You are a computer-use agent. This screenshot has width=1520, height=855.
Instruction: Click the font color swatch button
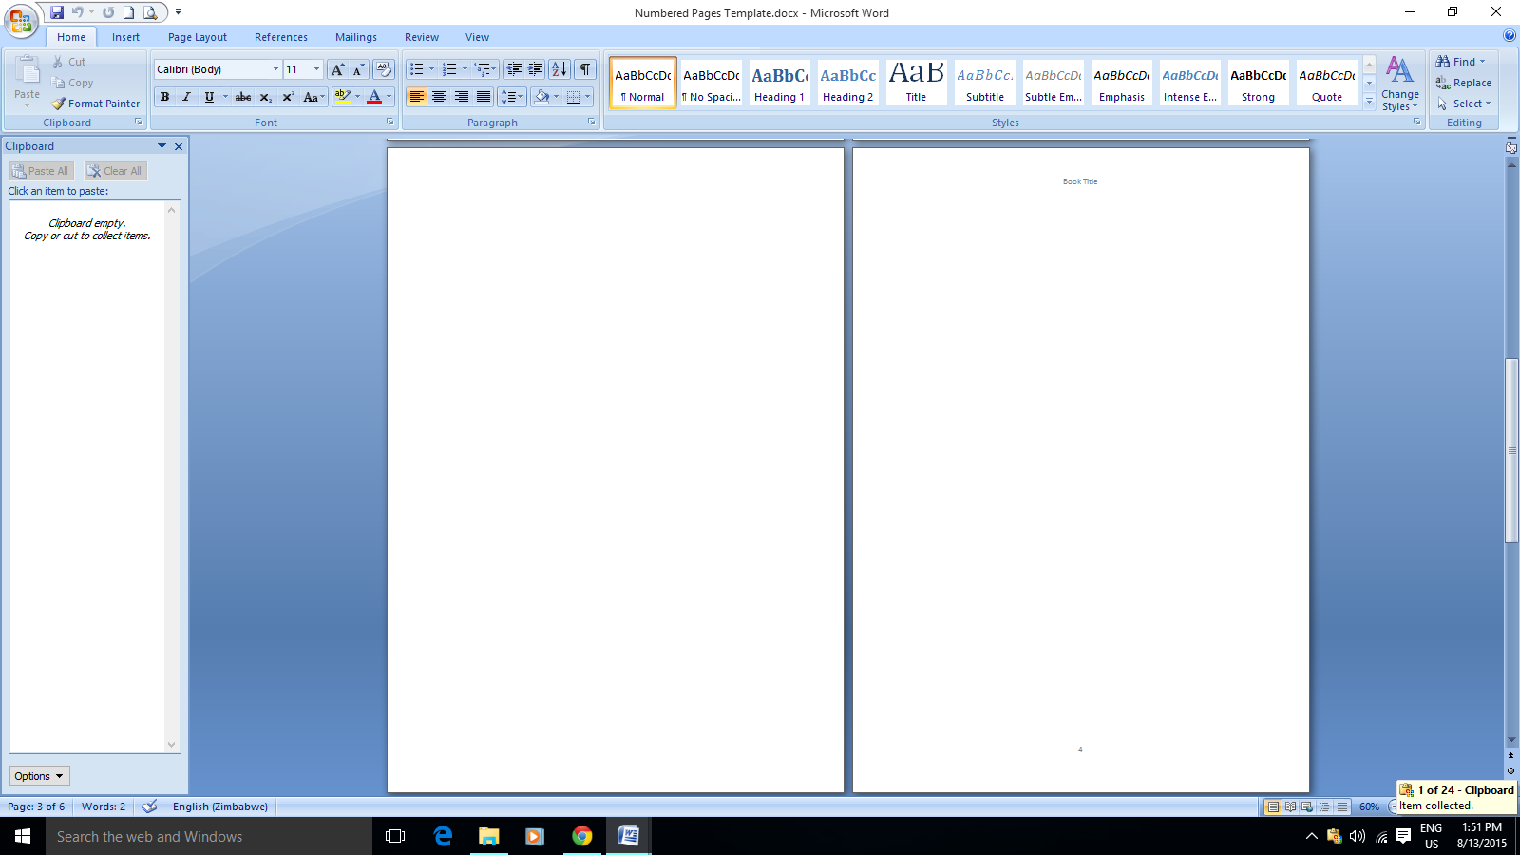(x=374, y=97)
